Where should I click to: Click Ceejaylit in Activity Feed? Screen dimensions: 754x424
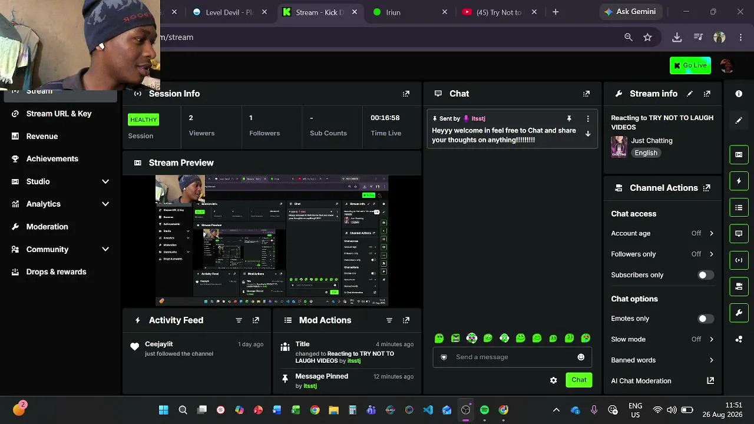pyautogui.click(x=159, y=344)
